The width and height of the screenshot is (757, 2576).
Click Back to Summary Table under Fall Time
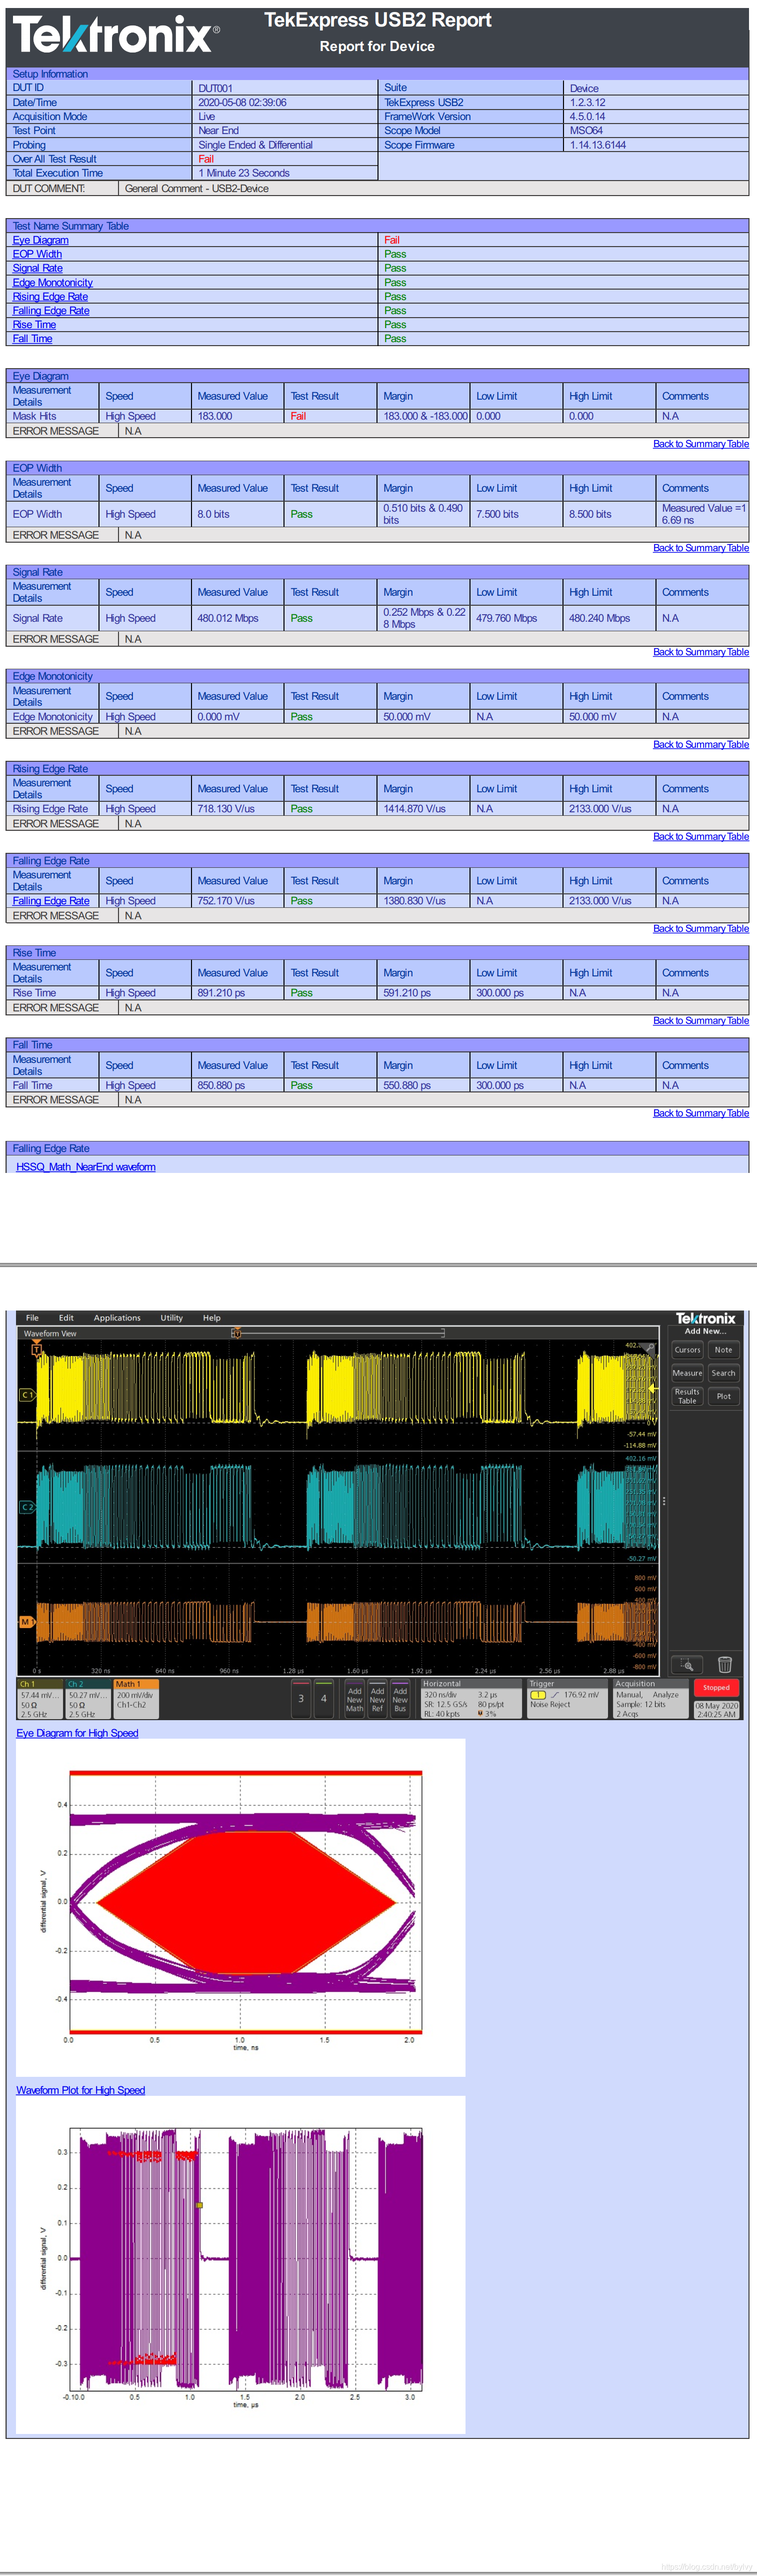point(701,1113)
